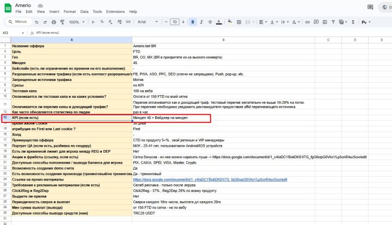
Task: Select column A header
Action: coord(71,40)
